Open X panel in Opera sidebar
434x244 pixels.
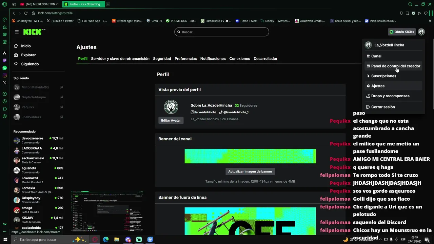pos(5,83)
